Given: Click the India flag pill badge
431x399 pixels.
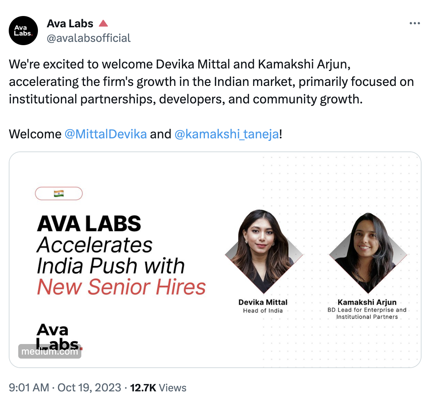Looking at the screenshot, I should click(59, 193).
